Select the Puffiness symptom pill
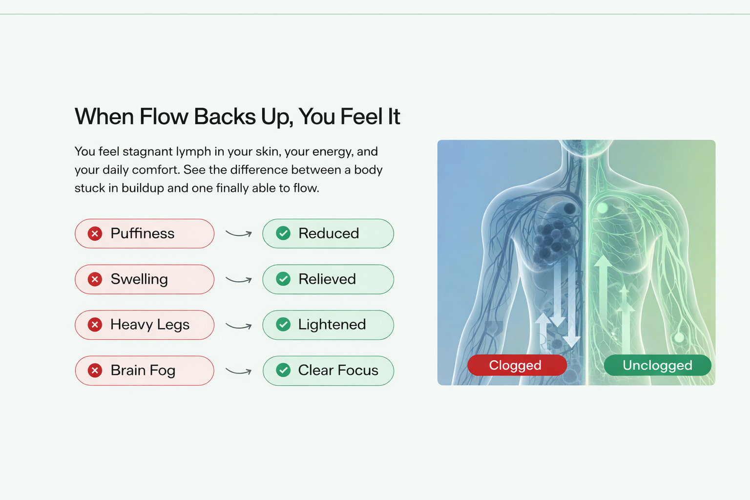The image size is (750, 500). coord(145,234)
